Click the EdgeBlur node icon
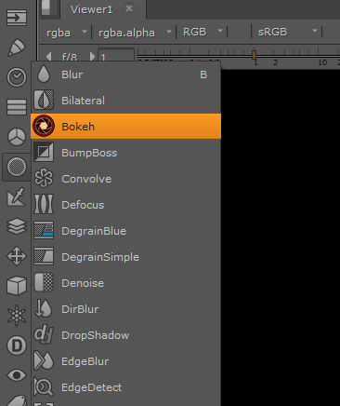The image size is (340, 406). pos(44,360)
